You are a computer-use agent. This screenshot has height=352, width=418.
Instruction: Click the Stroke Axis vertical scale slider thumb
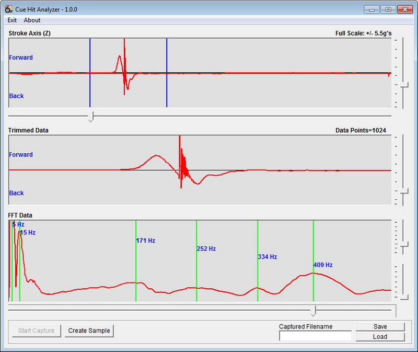point(404,85)
